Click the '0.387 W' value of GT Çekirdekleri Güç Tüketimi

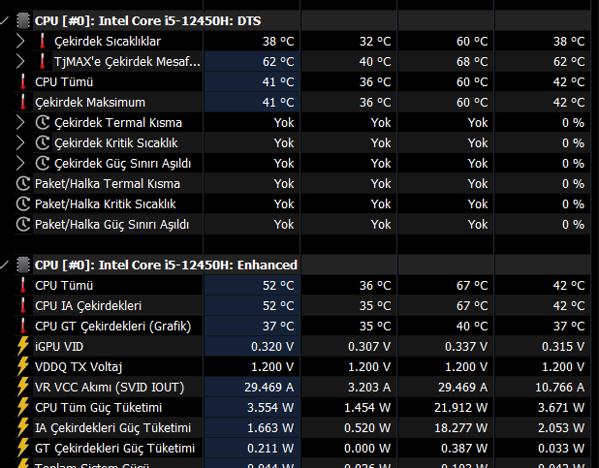point(464,448)
